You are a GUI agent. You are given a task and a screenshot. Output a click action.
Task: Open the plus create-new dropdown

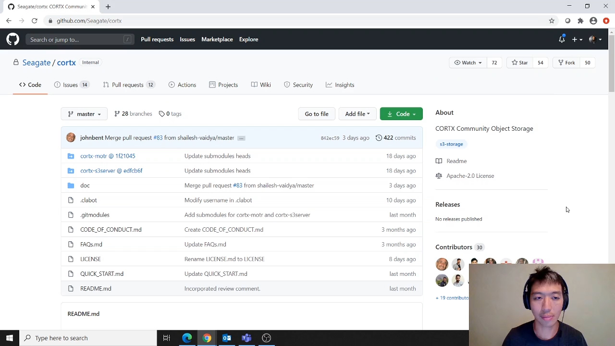click(x=577, y=39)
